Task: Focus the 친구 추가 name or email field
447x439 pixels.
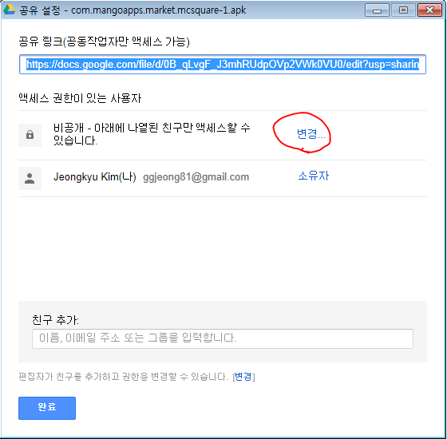Action: [x=223, y=338]
